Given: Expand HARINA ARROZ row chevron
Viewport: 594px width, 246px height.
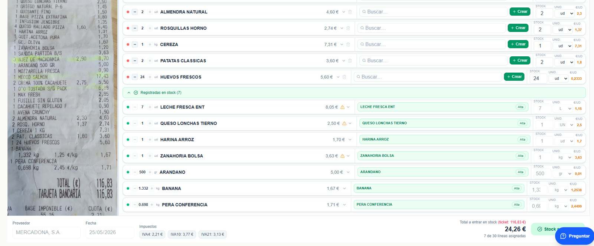Looking at the screenshot, I should [350, 140].
